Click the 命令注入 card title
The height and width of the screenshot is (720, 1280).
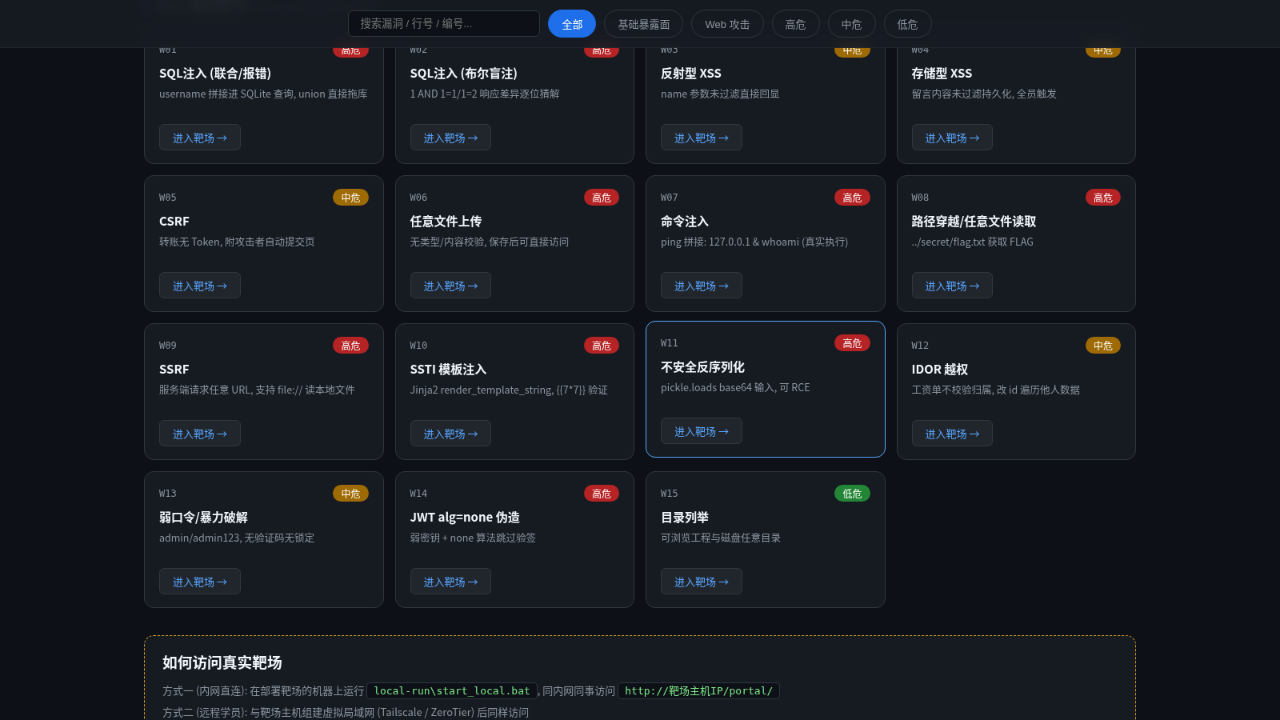685,222
